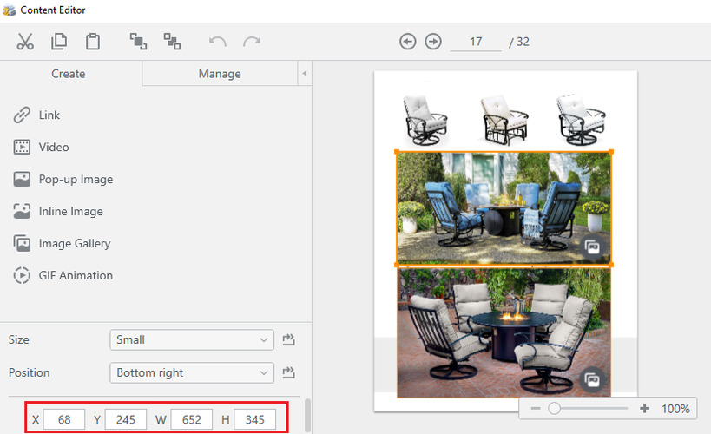The width and height of the screenshot is (711, 434).
Task: Click the Copy icon in toolbar
Action: (x=59, y=42)
